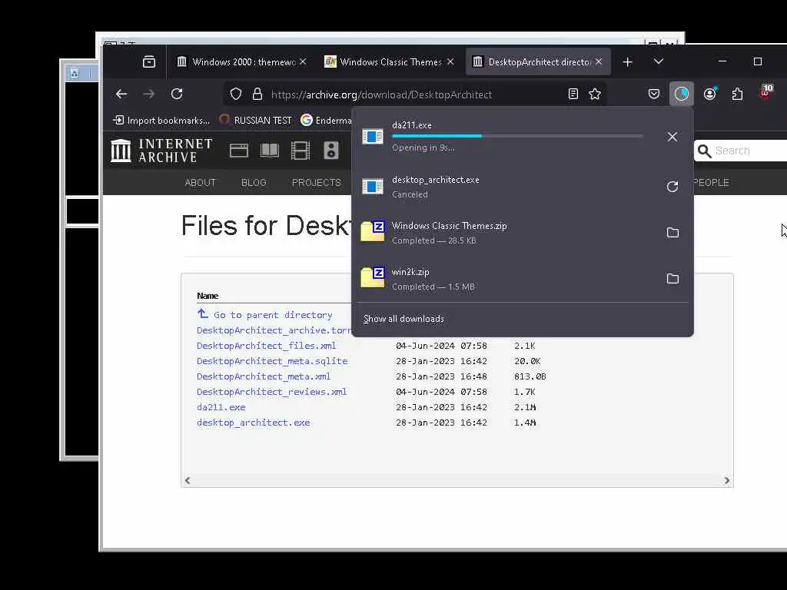Open the PROJECTS menu item

[x=316, y=183]
